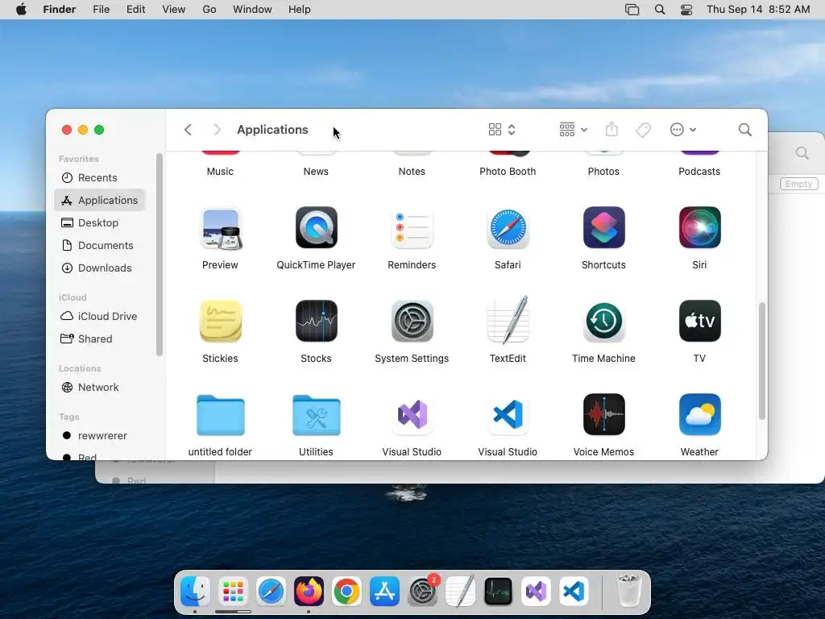The width and height of the screenshot is (825, 619).
Task: Select the Time Machine app icon
Action: [603, 321]
